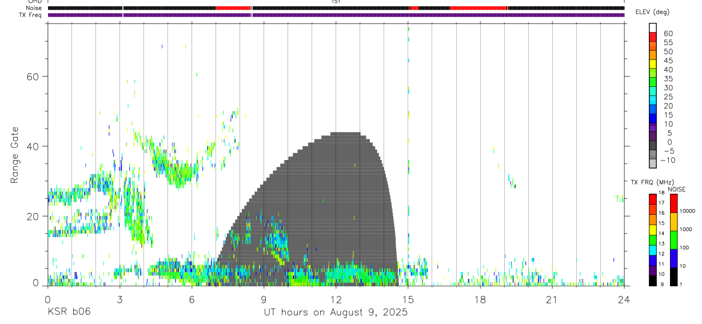Image resolution: width=702 pixels, height=324 pixels.
Task: Click the red NOISE swatch above 10000
Action: click(x=673, y=203)
